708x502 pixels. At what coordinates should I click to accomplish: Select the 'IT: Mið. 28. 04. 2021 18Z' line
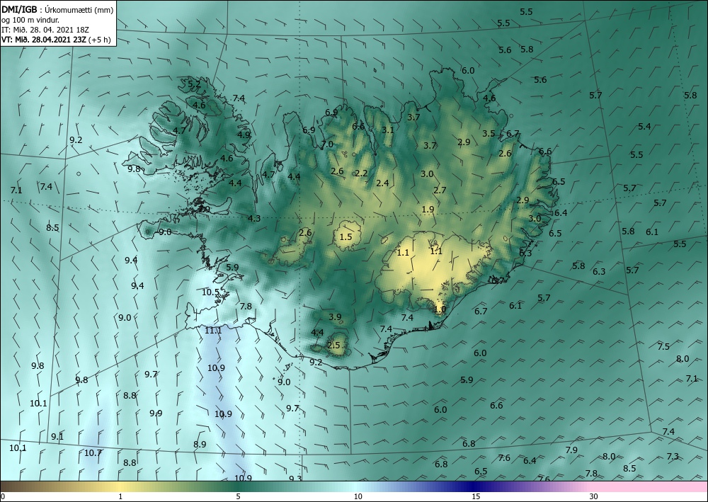[x=45, y=30]
